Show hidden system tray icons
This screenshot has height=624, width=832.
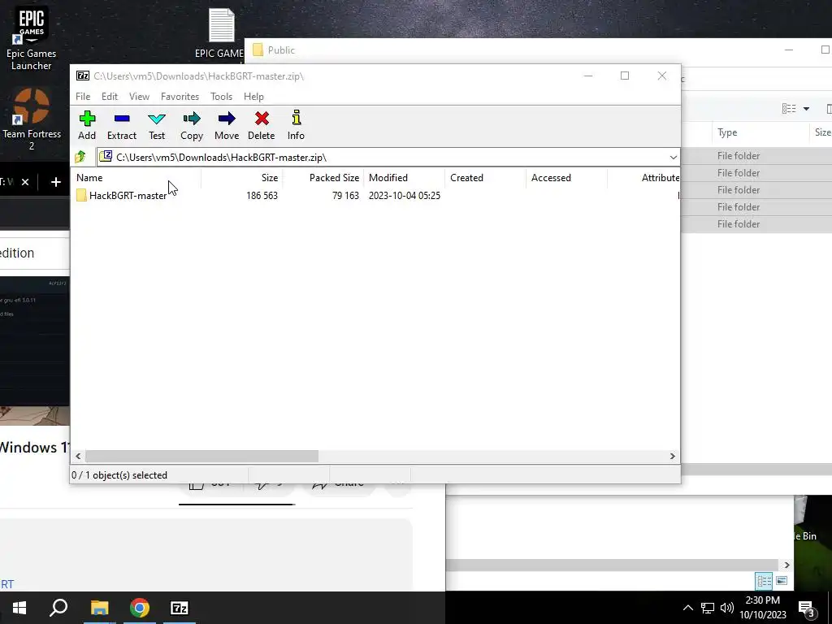click(x=687, y=608)
